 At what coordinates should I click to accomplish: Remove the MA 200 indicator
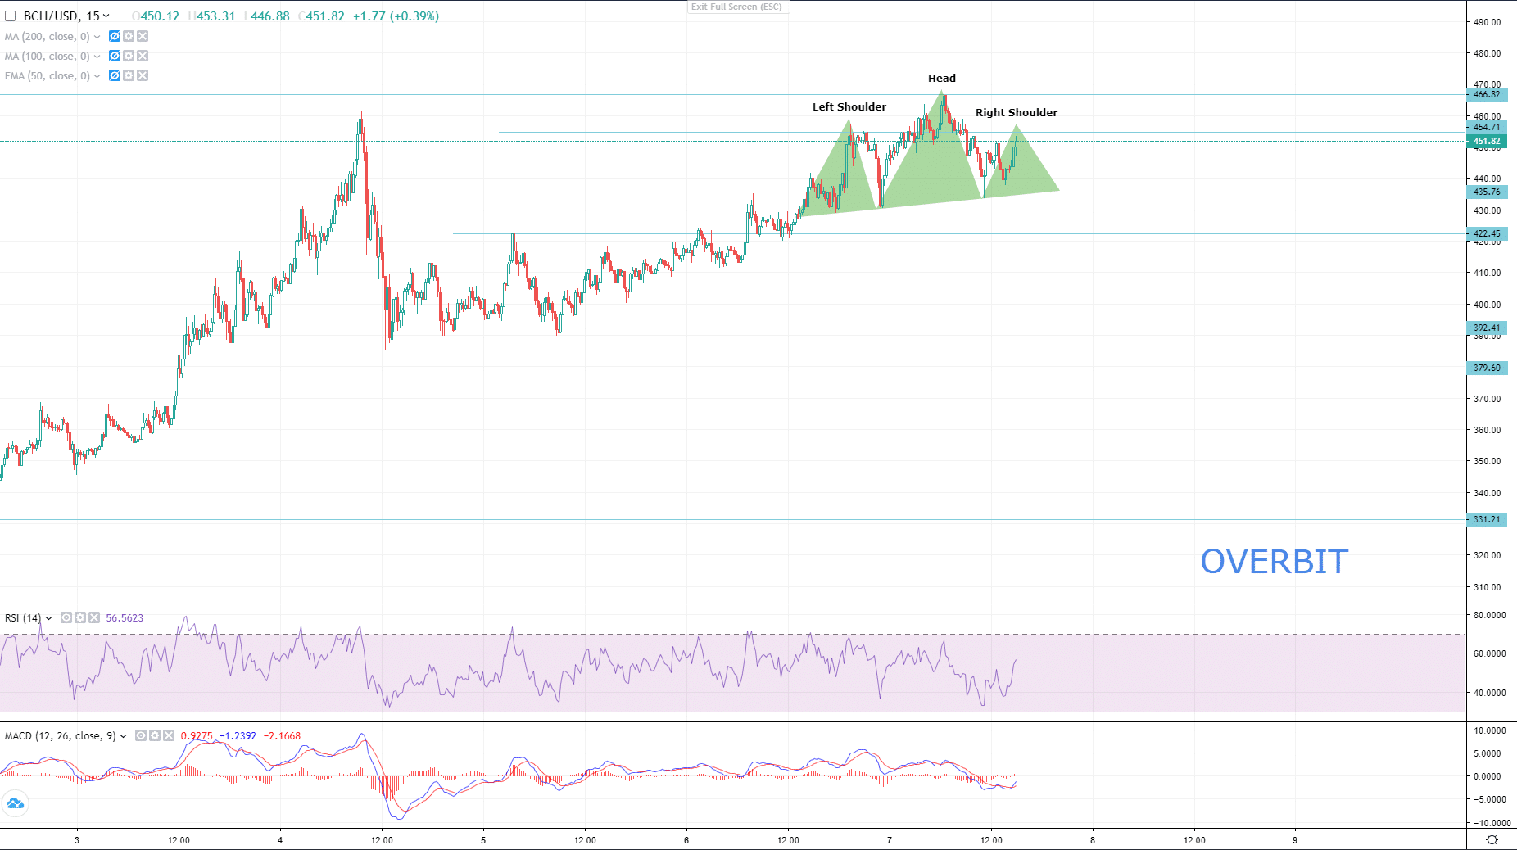pos(143,36)
